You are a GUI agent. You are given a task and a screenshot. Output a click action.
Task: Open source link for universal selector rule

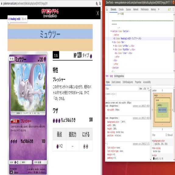click(x=141, y=144)
